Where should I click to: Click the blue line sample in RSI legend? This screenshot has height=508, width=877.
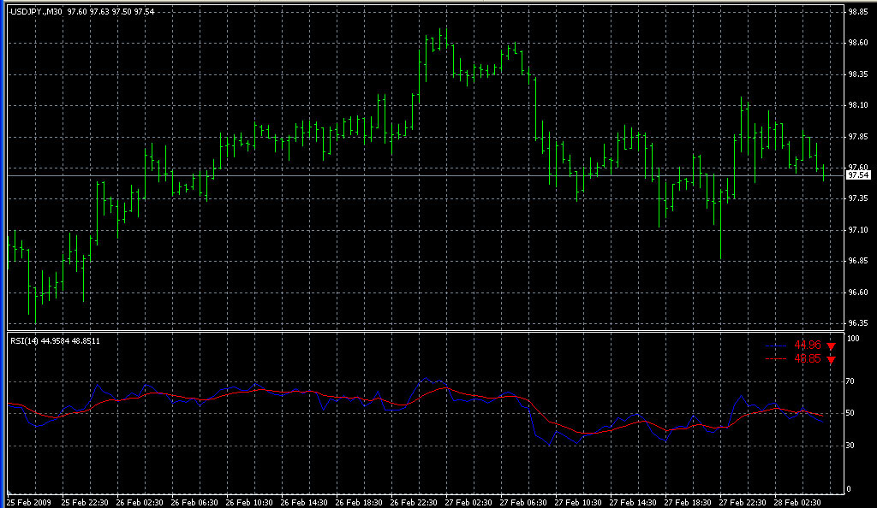(x=776, y=346)
